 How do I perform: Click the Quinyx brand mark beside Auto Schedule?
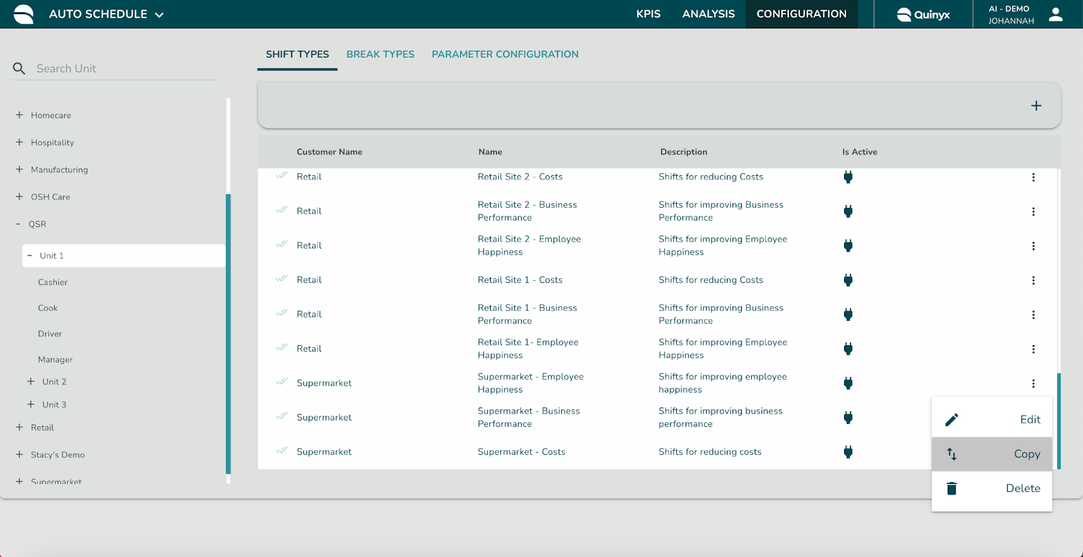coord(24,14)
